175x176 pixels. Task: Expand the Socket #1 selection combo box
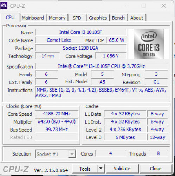tap(56, 154)
